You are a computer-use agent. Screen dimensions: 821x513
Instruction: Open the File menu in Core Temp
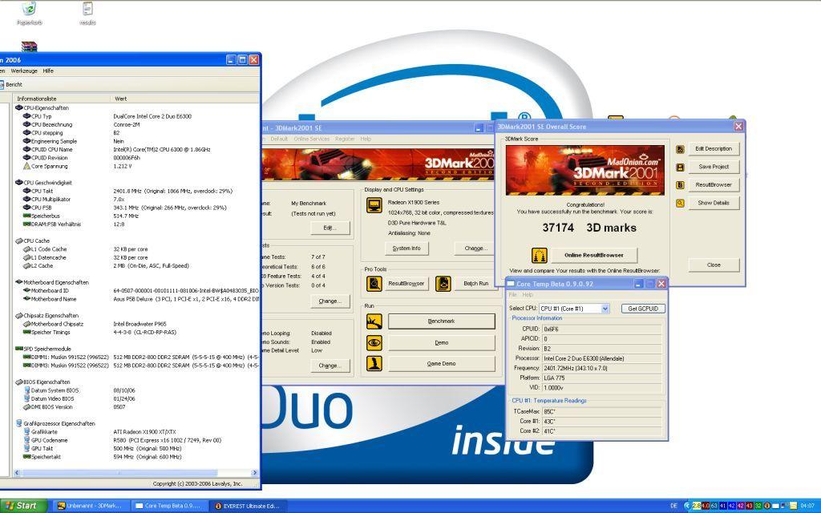pyautogui.click(x=512, y=295)
